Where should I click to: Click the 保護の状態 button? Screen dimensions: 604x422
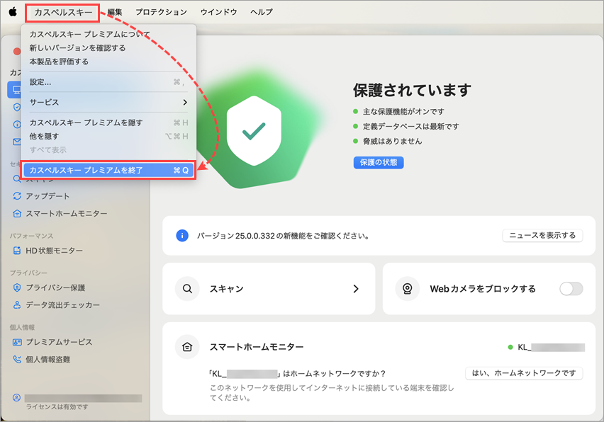[x=379, y=162]
